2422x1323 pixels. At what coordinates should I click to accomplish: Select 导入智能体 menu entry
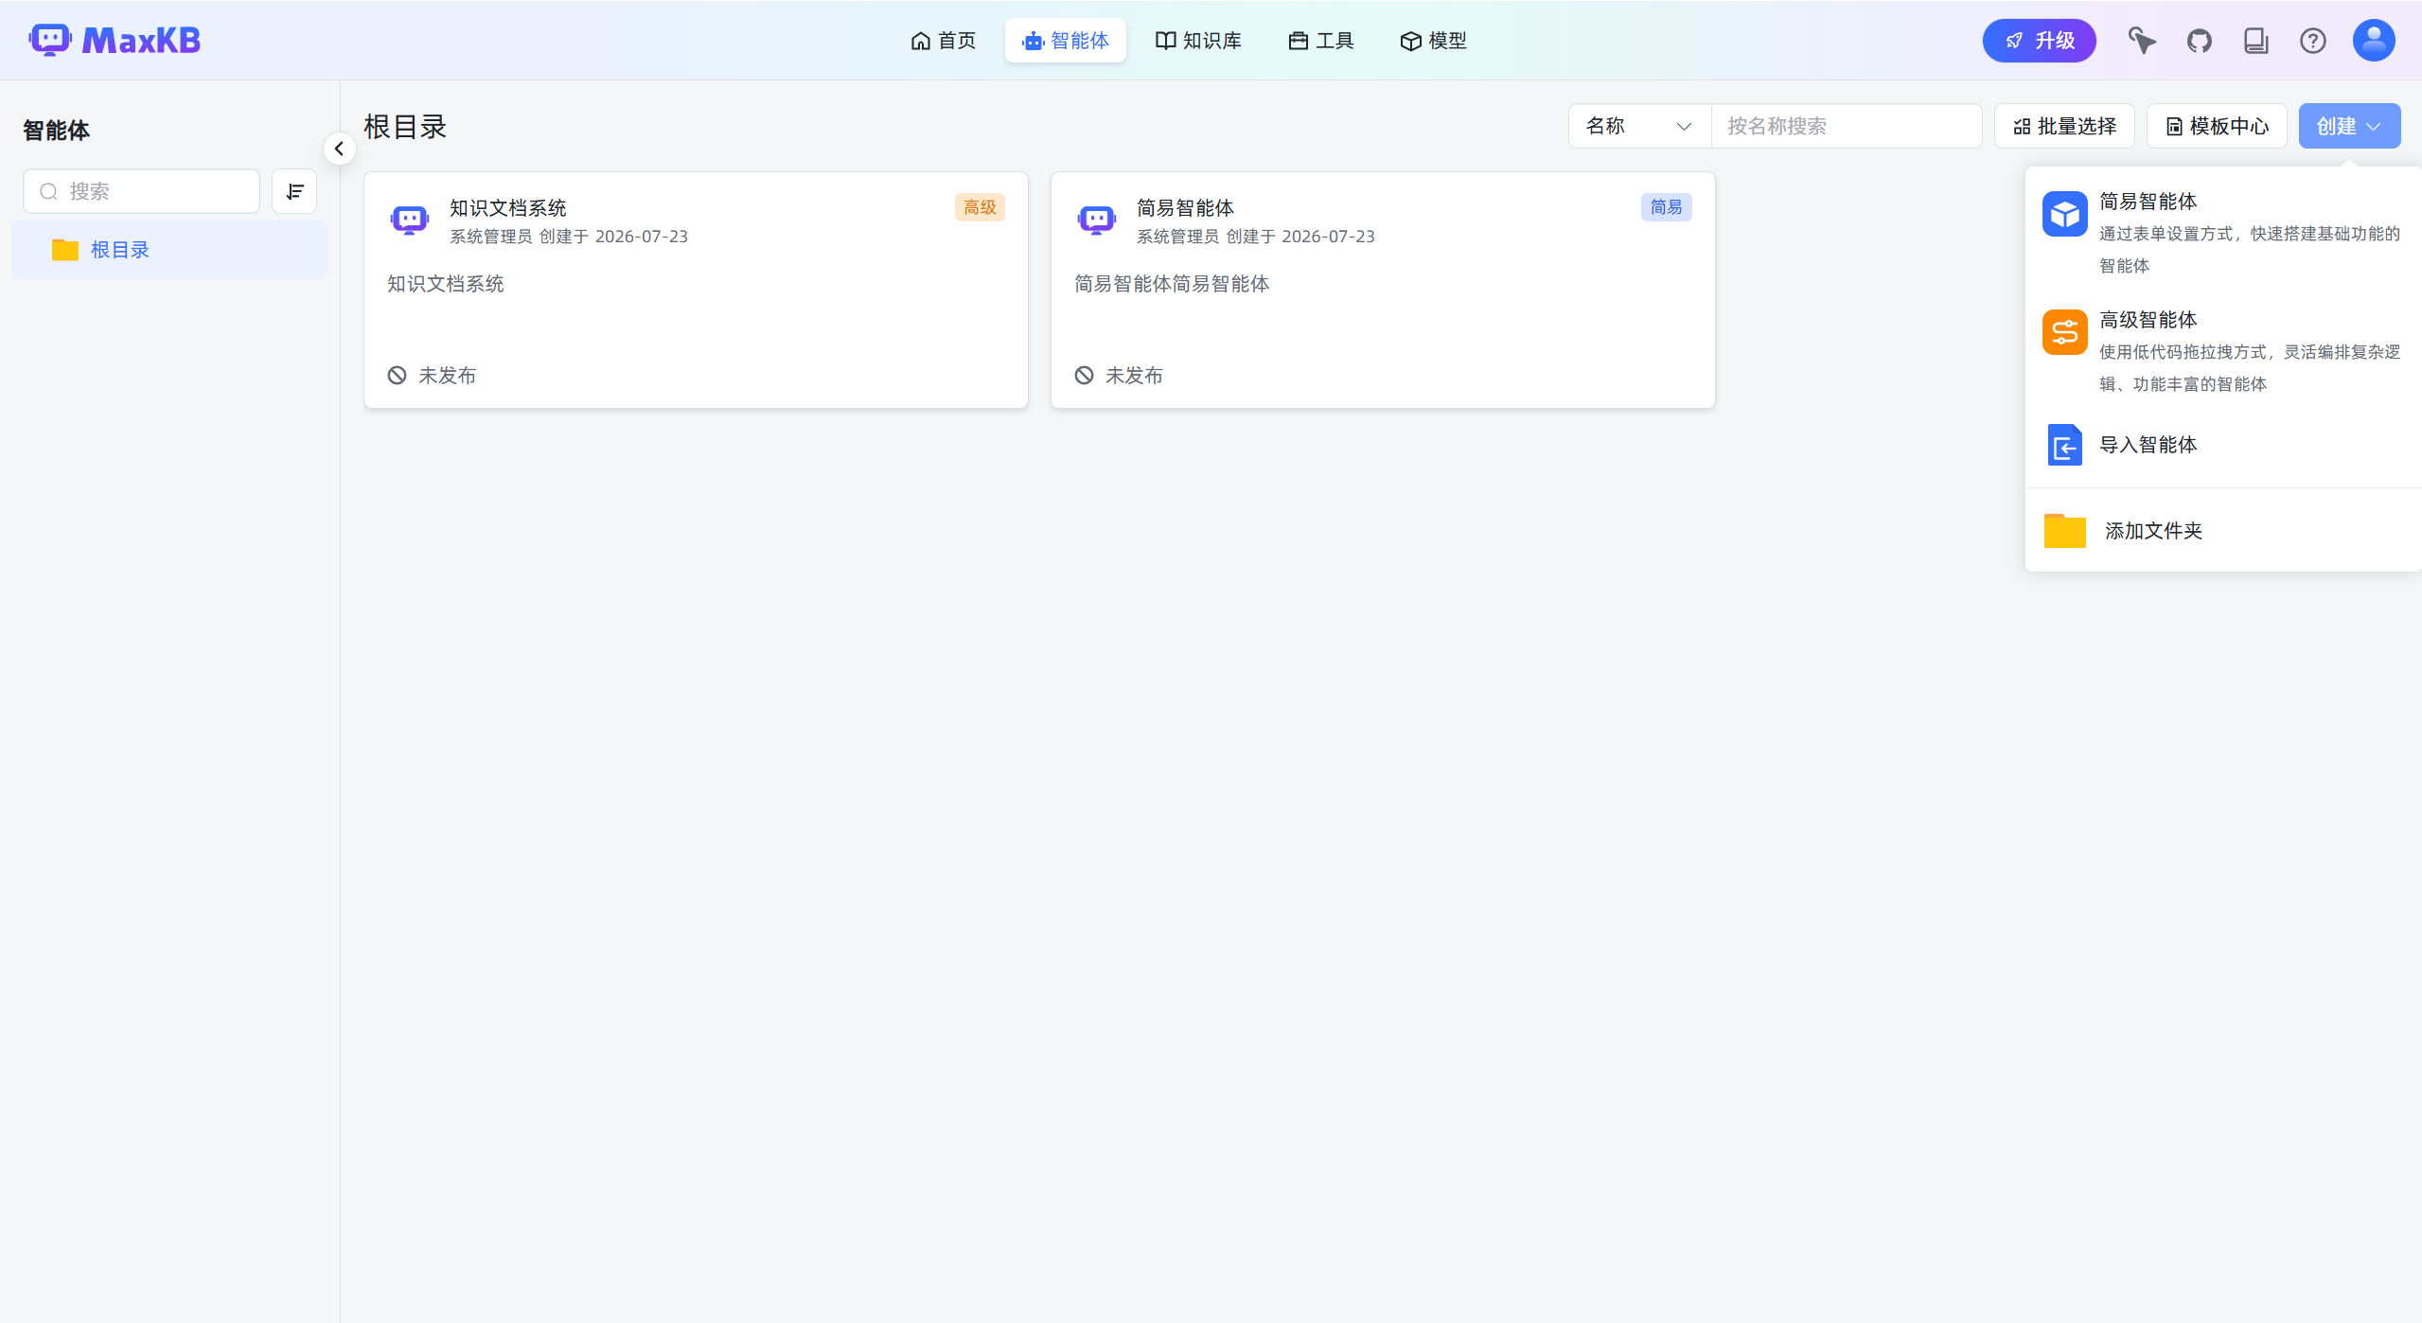[2222, 445]
